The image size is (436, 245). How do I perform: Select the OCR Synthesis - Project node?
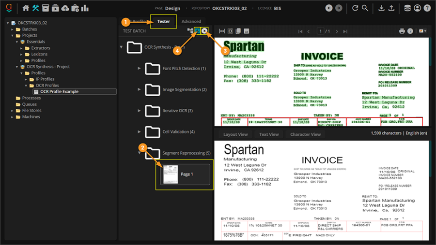point(48,67)
